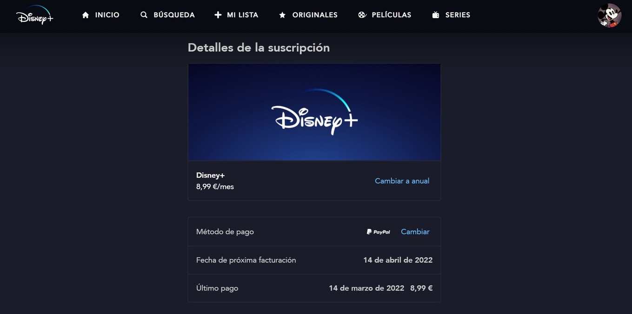
Task: Open the ORIGINALES text label
Action: click(x=315, y=15)
